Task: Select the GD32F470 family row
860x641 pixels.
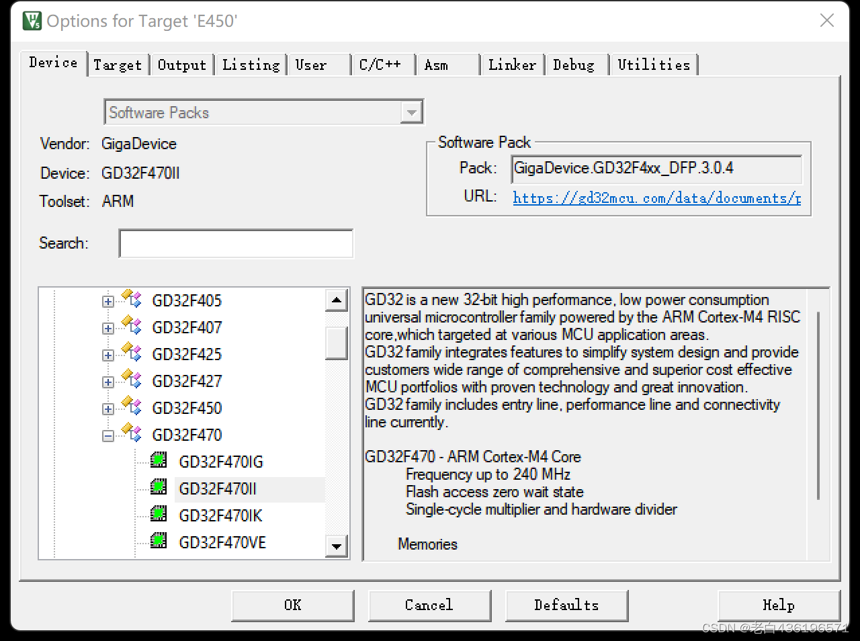Action: [187, 435]
